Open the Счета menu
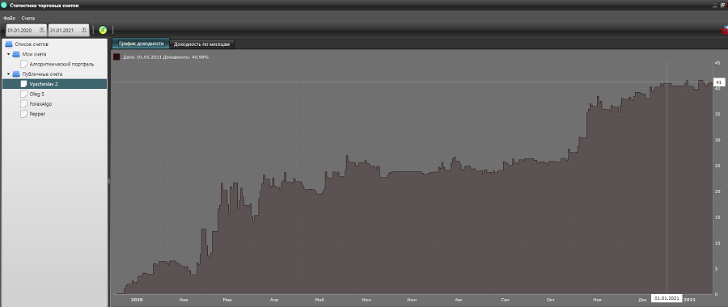The height and width of the screenshot is (307, 728). [28, 18]
